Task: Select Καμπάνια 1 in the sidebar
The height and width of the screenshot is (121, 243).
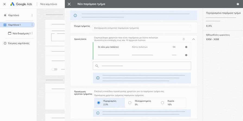Action: [x=15, y=25]
